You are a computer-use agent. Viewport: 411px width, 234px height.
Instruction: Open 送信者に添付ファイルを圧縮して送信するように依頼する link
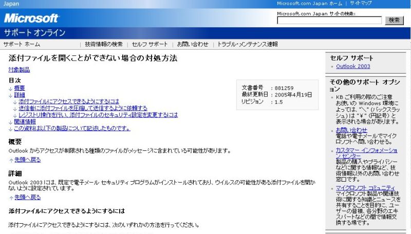click(x=83, y=108)
